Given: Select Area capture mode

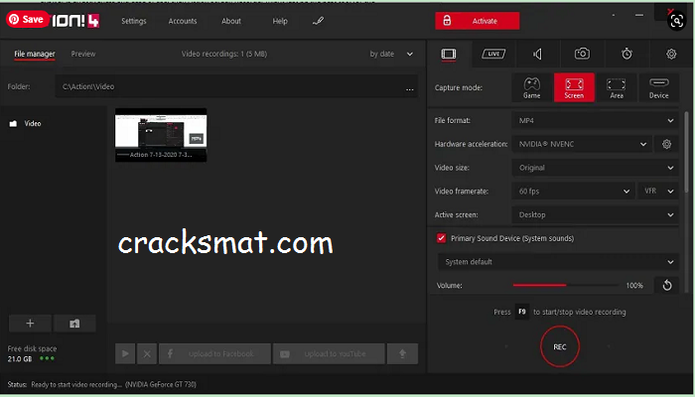Looking at the screenshot, I should pyautogui.click(x=617, y=87).
